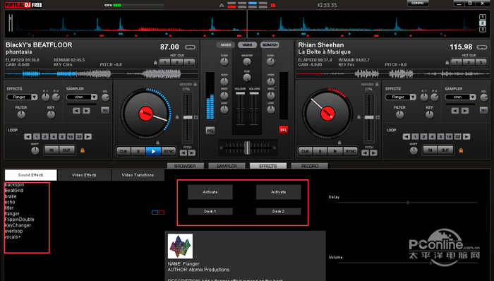This screenshot has height=281, width=494.
Task: Select the Sound Effects tab
Action: (30, 175)
